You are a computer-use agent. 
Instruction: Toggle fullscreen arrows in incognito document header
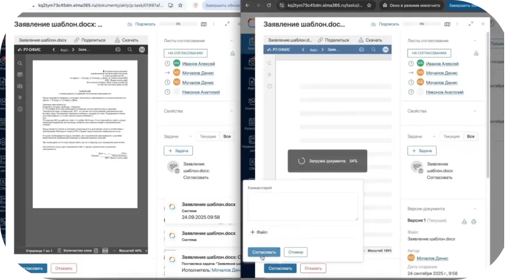click(471, 24)
